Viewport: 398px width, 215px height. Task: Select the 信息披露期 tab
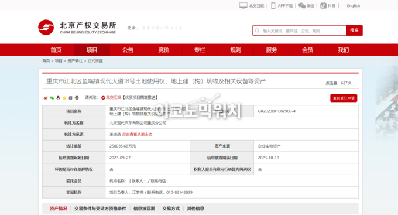click(x=144, y=209)
